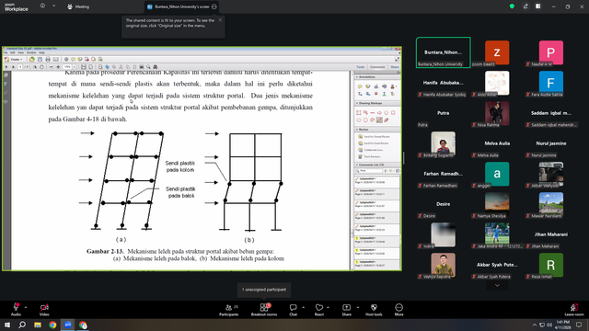
Task: Open File menu in Acrobat
Action: 6,53
